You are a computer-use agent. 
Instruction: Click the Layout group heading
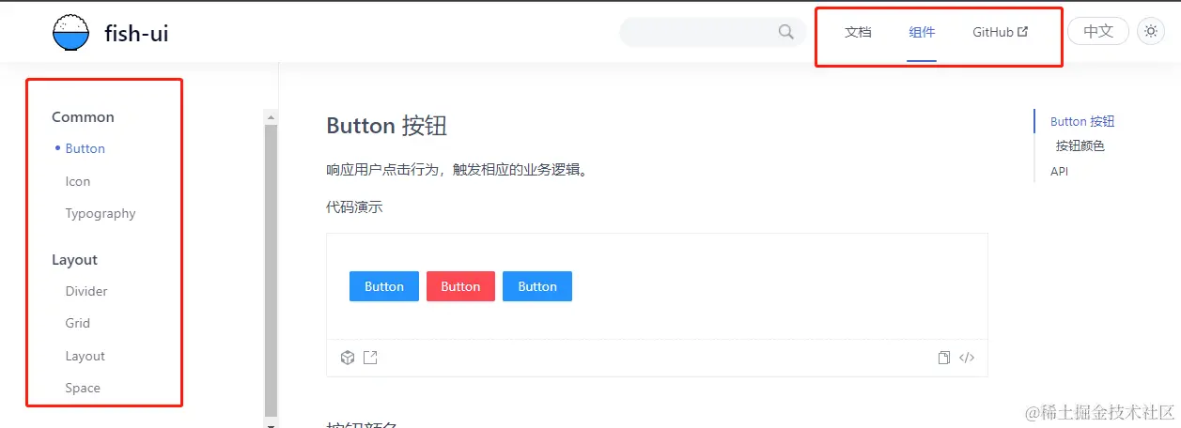pyautogui.click(x=74, y=260)
